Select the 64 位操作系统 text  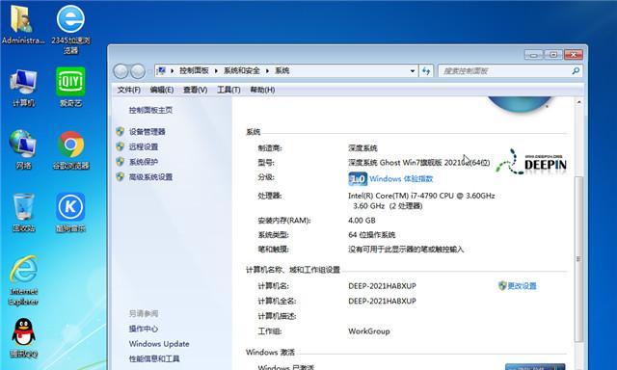[x=372, y=235]
